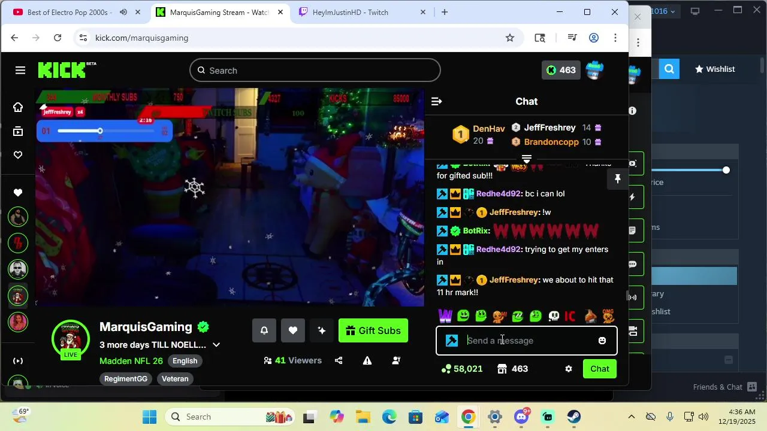Go back in Chrome
767x431 pixels.
(x=14, y=38)
